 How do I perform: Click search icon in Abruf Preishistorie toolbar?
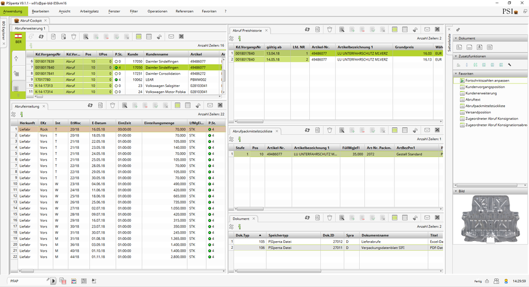point(341,30)
